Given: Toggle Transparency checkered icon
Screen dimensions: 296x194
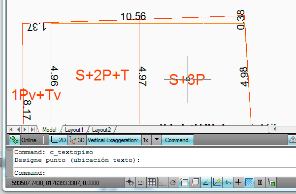Looking at the screenshot, I should pos(249,183).
